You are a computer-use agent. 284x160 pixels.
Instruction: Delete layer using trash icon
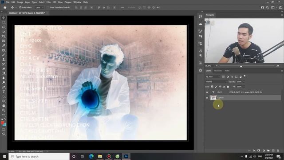278,151
